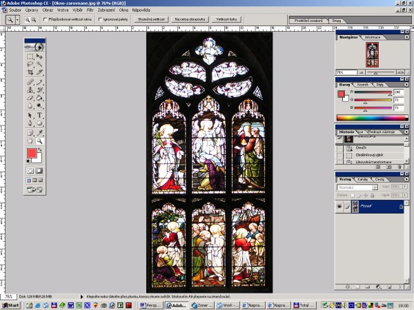Enable 'Přizpůsobovat velikost okna' checkbox

(x=45, y=20)
